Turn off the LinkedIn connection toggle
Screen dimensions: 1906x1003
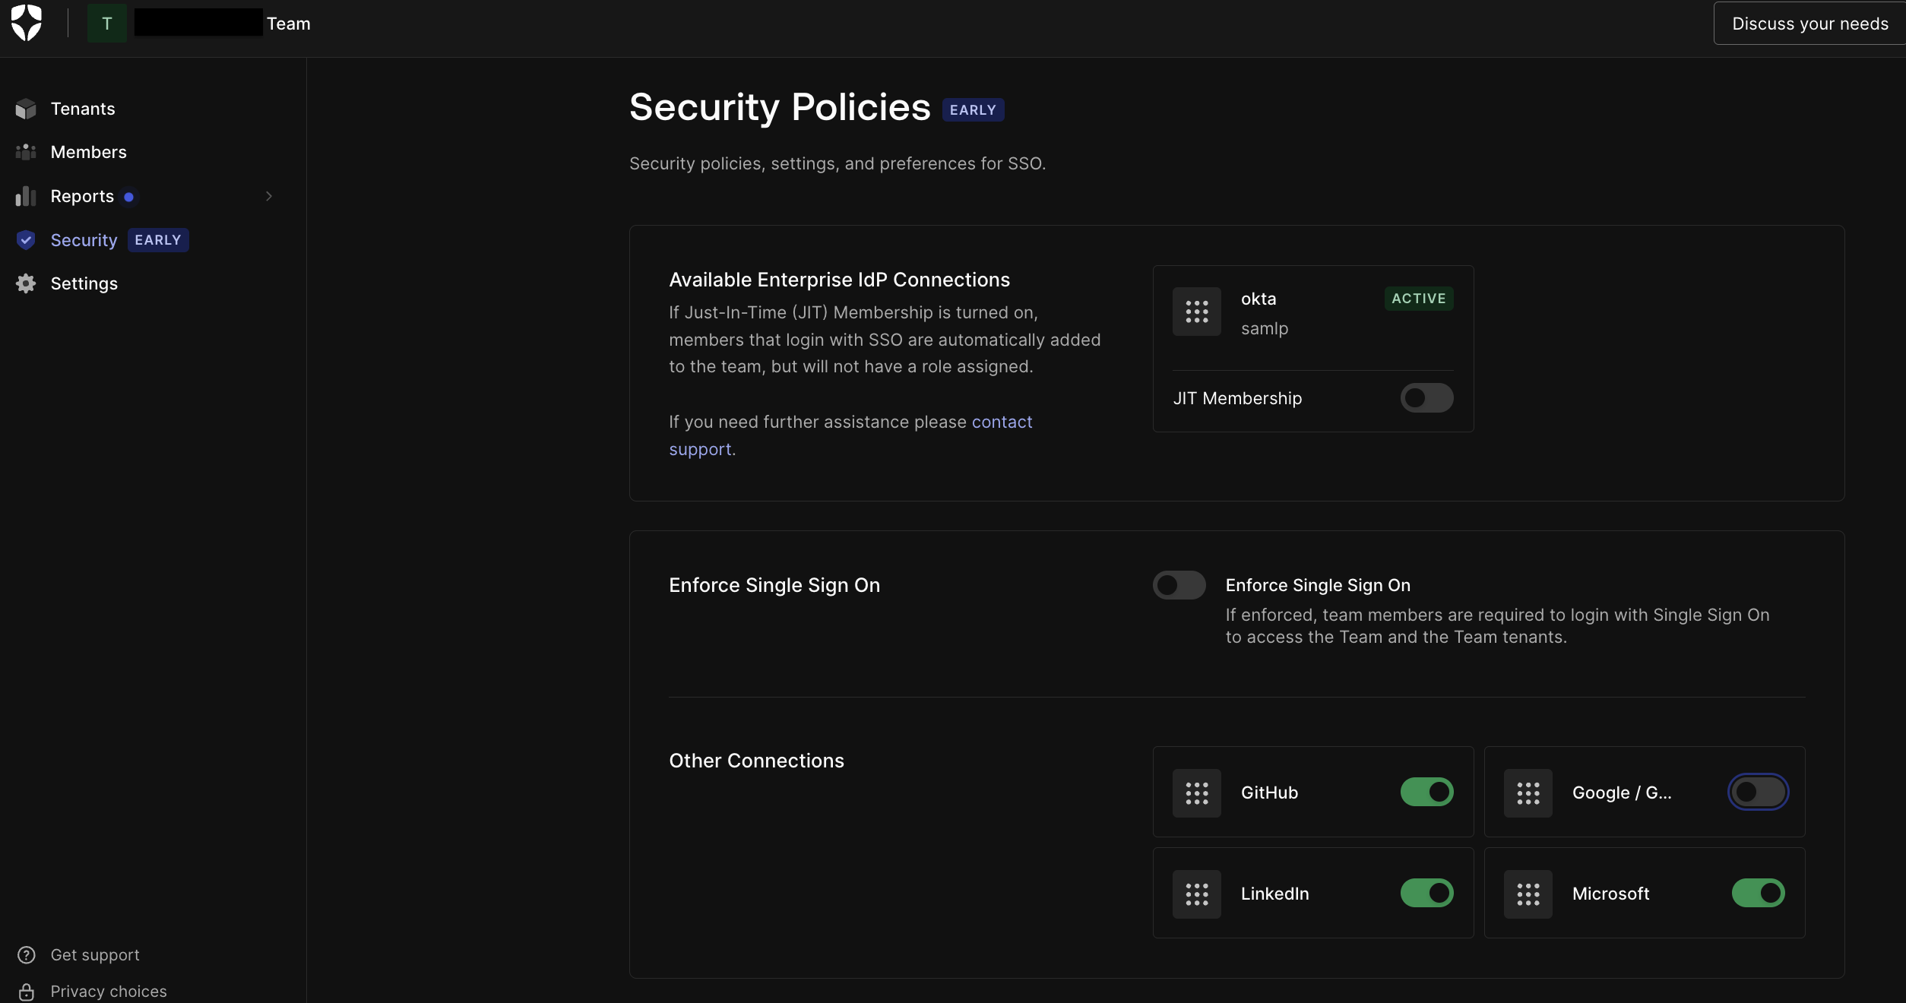(1427, 893)
